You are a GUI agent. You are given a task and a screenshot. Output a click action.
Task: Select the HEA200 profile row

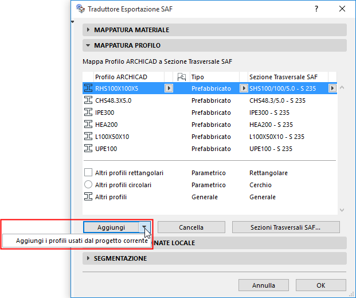(x=210, y=125)
